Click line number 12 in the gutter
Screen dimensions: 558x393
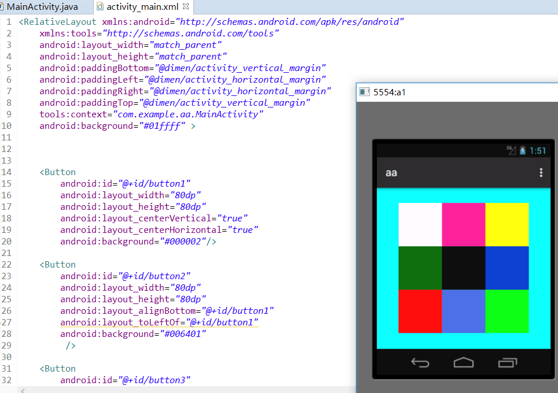pos(6,149)
